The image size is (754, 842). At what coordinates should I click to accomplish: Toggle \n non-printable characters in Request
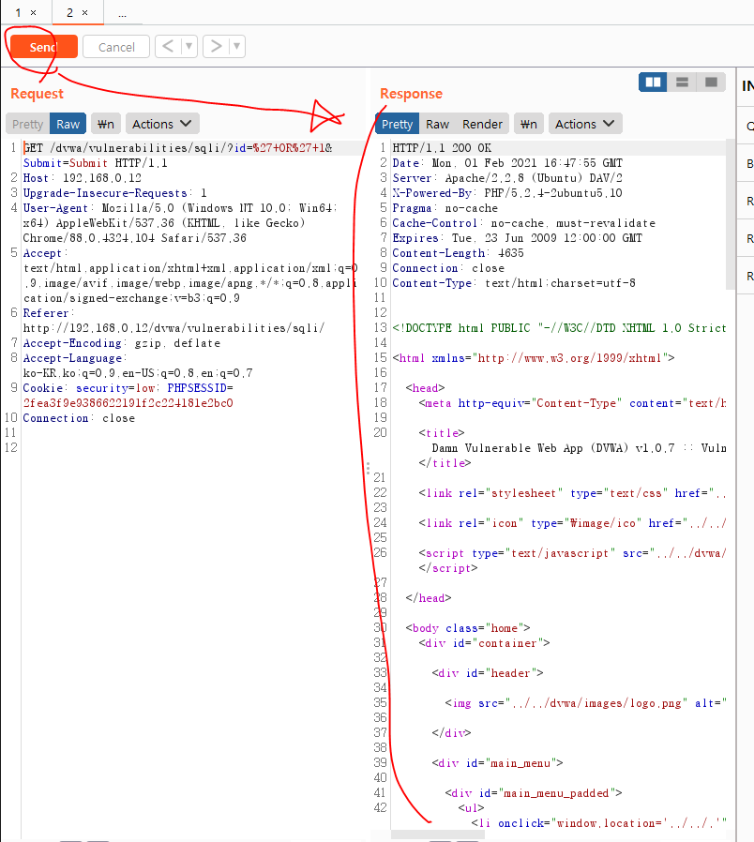[x=106, y=124]
